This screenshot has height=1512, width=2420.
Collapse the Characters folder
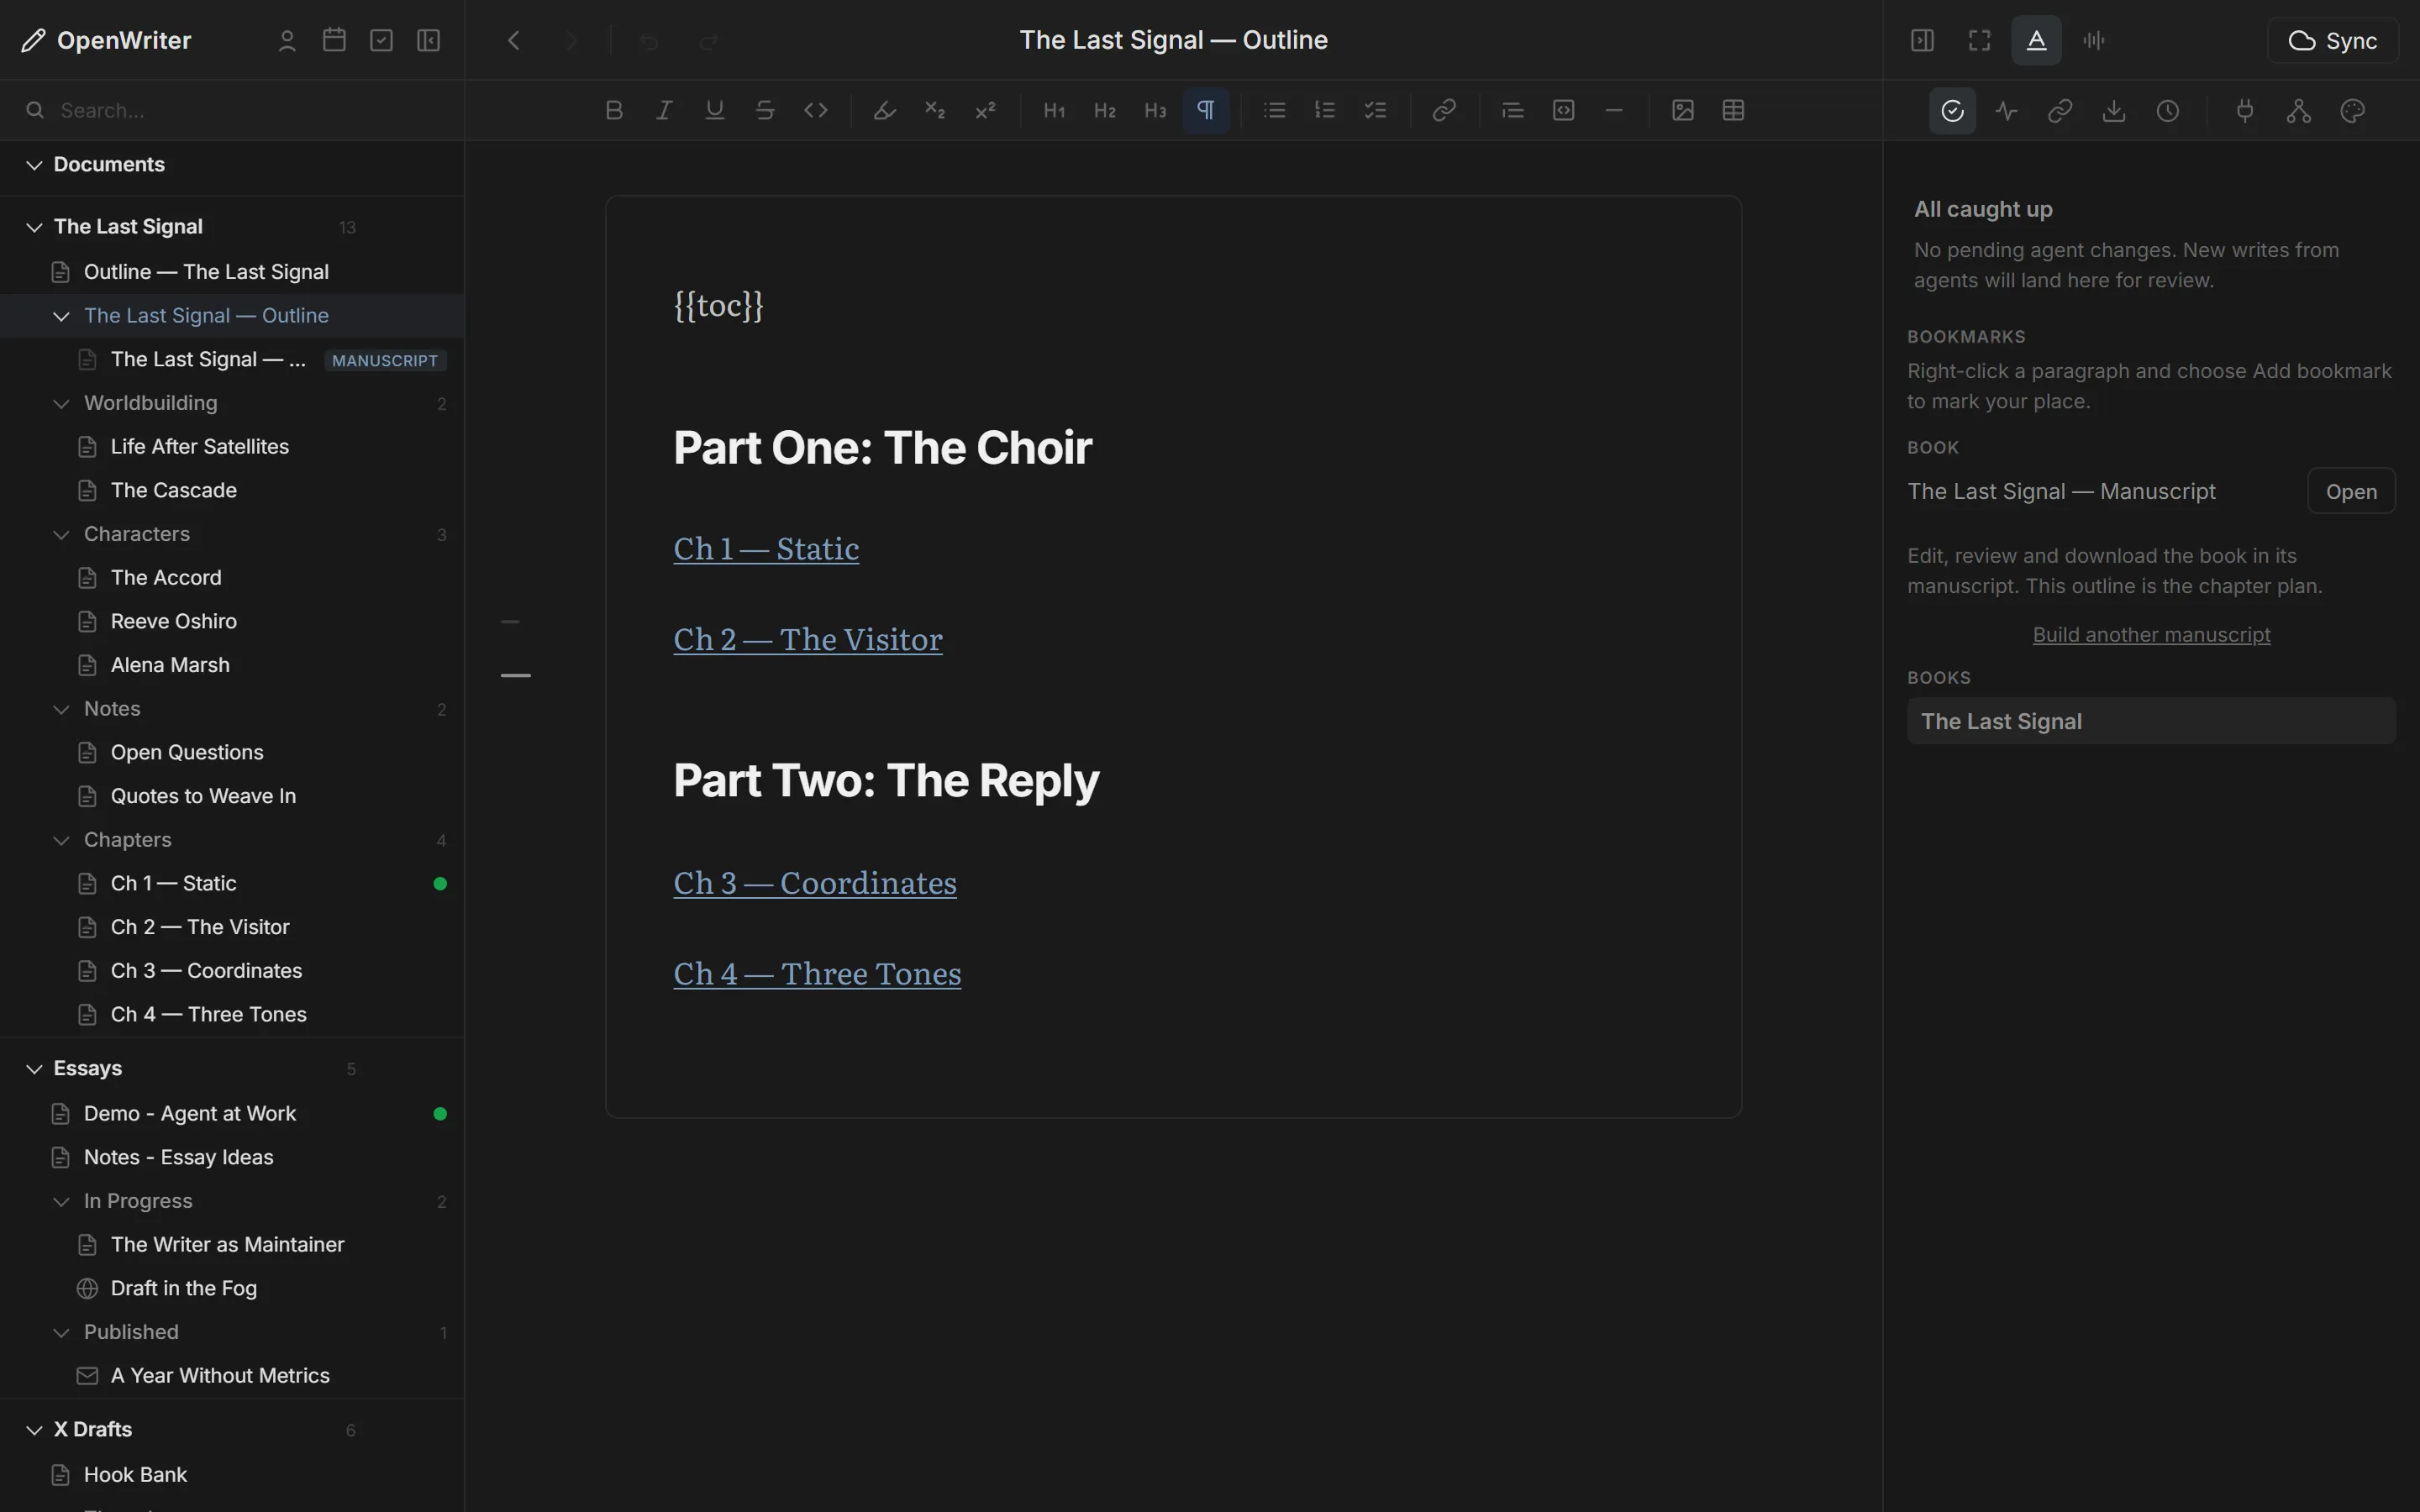click(x=61, y=534)
